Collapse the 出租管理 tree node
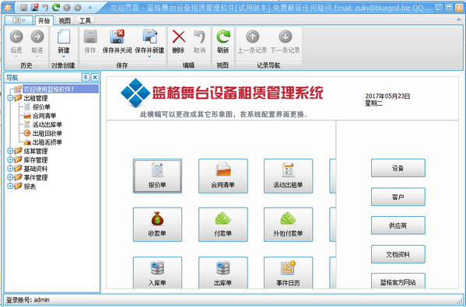The width and height of the screenshot is (466, 307). pyautogui.click(x=10, y=98)
